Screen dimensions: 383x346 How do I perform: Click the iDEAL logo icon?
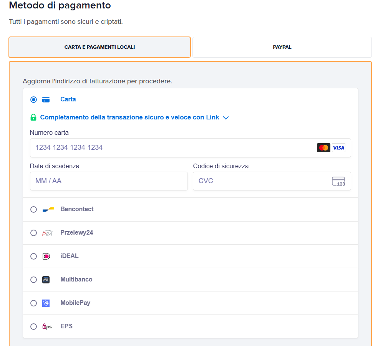(x=46, y=257)
